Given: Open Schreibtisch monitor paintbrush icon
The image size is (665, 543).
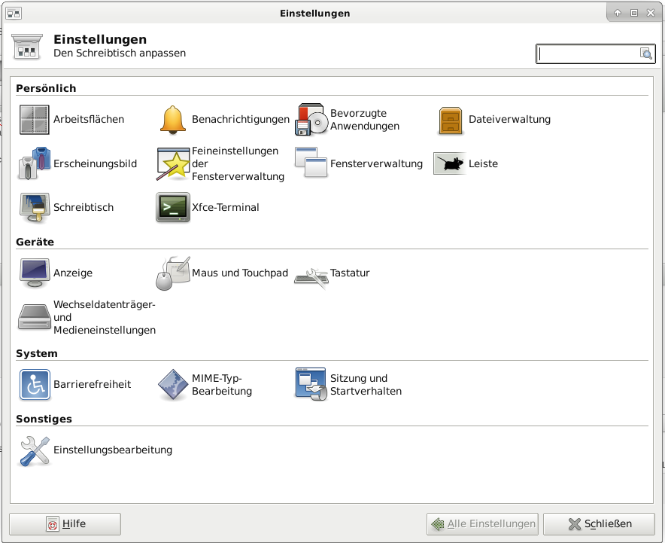Looking at the screenshot, I should click(x=35, y=207).
